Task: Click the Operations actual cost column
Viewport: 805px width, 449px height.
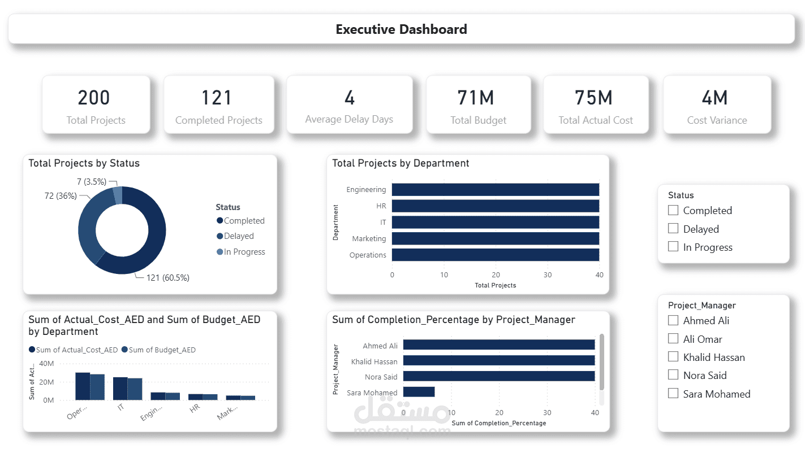Action: click(83, 386)
